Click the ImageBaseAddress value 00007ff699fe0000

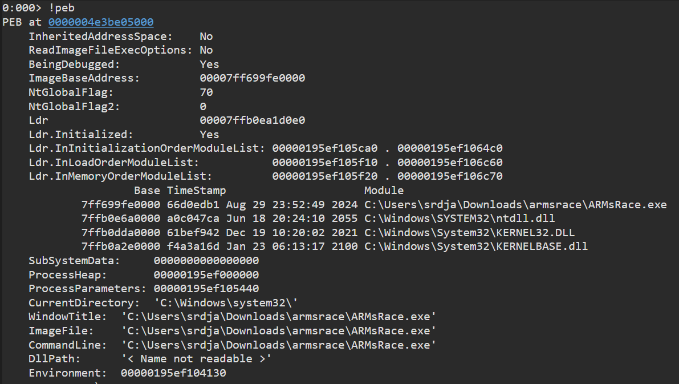pos(253,78)
